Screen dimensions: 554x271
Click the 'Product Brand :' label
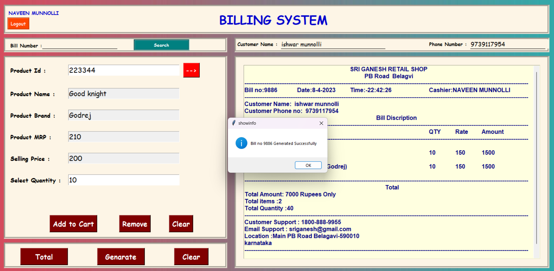33,116
